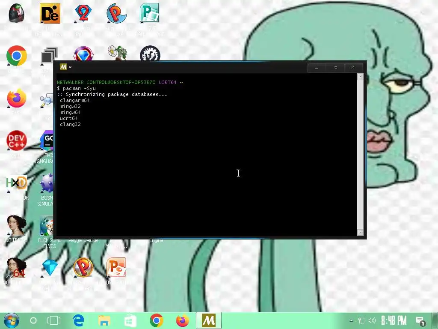Open Task View on the taskbar
Image resolution: width=438 pixels, height=329 pixels.
click(x=53, y=320)
